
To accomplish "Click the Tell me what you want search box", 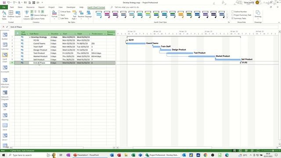I will click(127, 7).
